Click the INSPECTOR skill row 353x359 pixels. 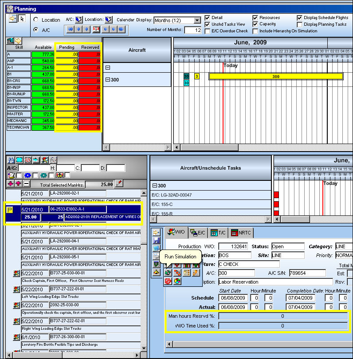19,107
